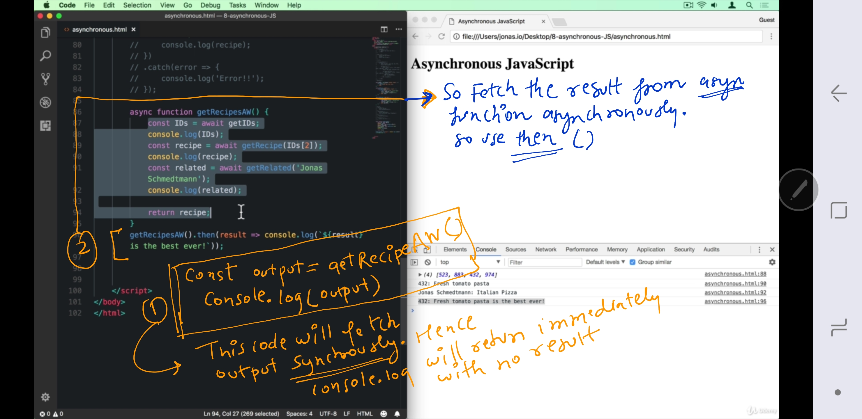This screenshot has width=862, height=419.
Task: Open the Manage gear in VS Code
Action: tap(45, 397)
